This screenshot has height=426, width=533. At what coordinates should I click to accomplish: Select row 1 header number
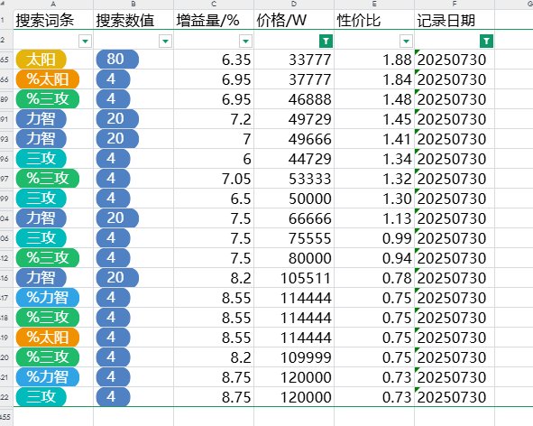[x=6, y=20]
